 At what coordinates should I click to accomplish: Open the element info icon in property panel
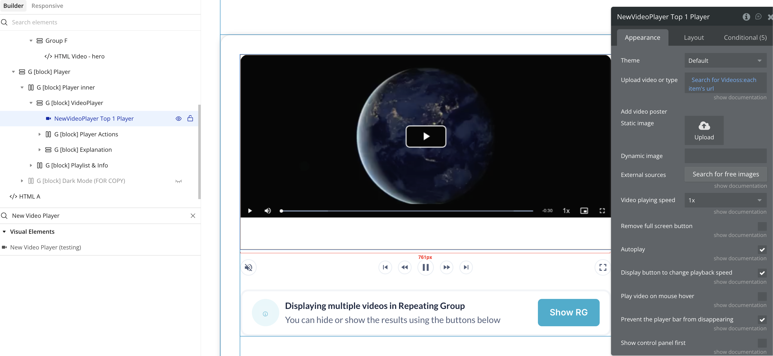click(746, 17)
